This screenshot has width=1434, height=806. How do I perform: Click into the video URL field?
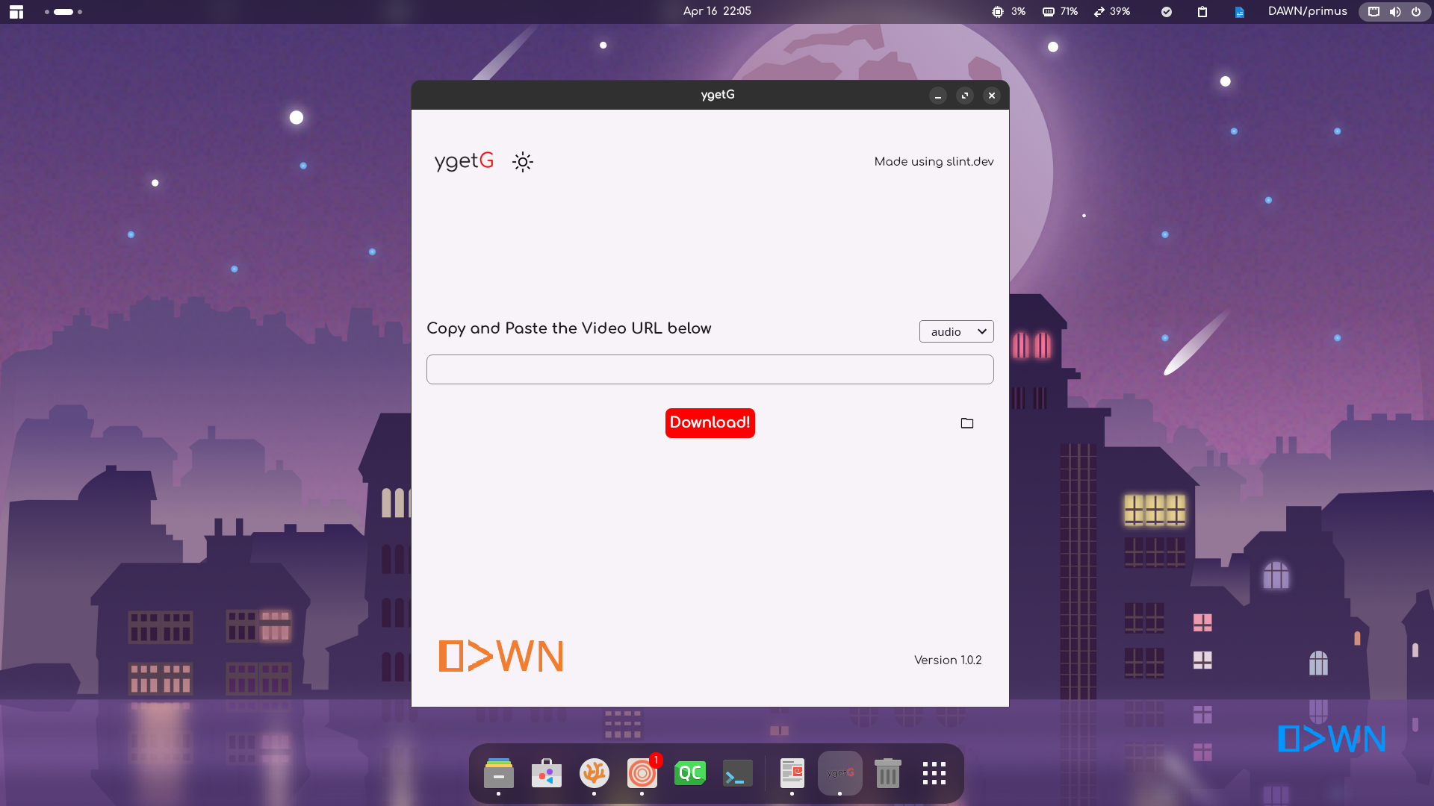710,369
